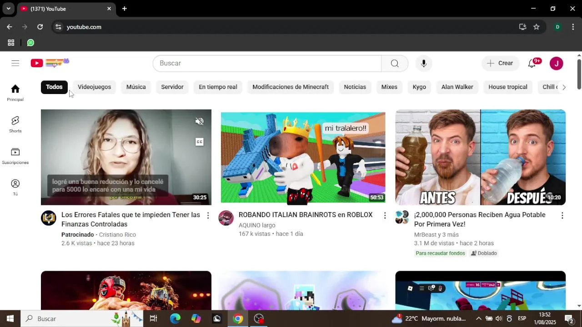The width and height of the screenshot is (582, 327).
Task: Select the Videojuegos chip
Action: click(94, 87)
